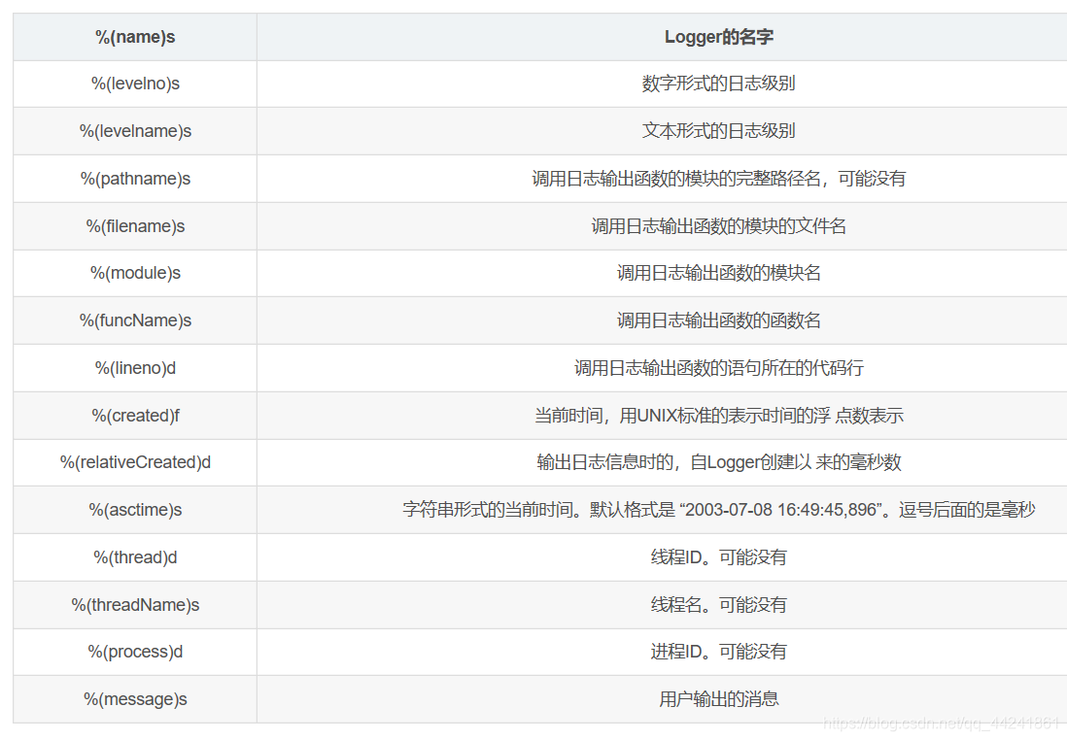
Task: Select the %(threadName)s cell
Action: tap(135, 605)
